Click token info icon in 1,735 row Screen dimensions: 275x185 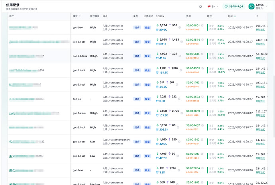[181, 70]
